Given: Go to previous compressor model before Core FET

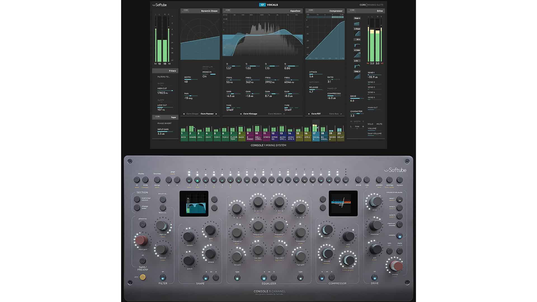Looking at the screenshot, I should 309,114.
